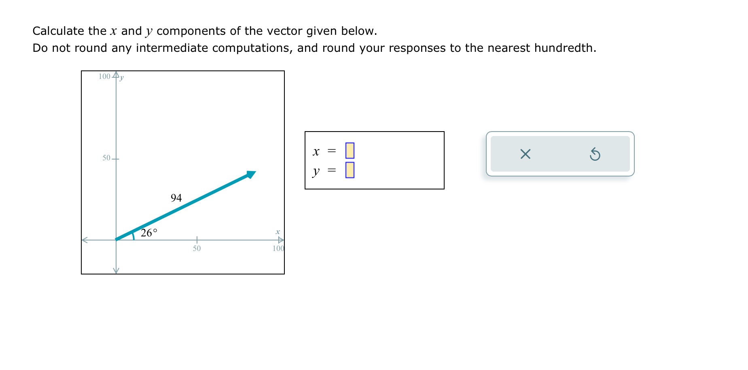The width and height of the screenshot is (748, 370).
Task: Click the x = input box
Action: (350, 151)
